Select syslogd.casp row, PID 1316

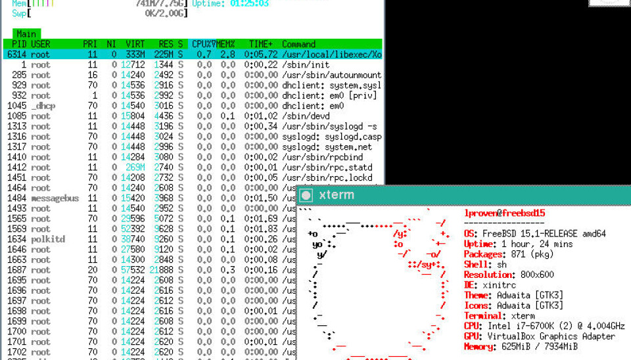click(193, 137)
